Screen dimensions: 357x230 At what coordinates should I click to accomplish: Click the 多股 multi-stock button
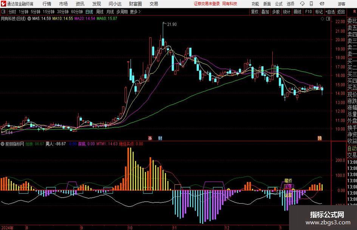pyautogui.click(x=276, y=12)
